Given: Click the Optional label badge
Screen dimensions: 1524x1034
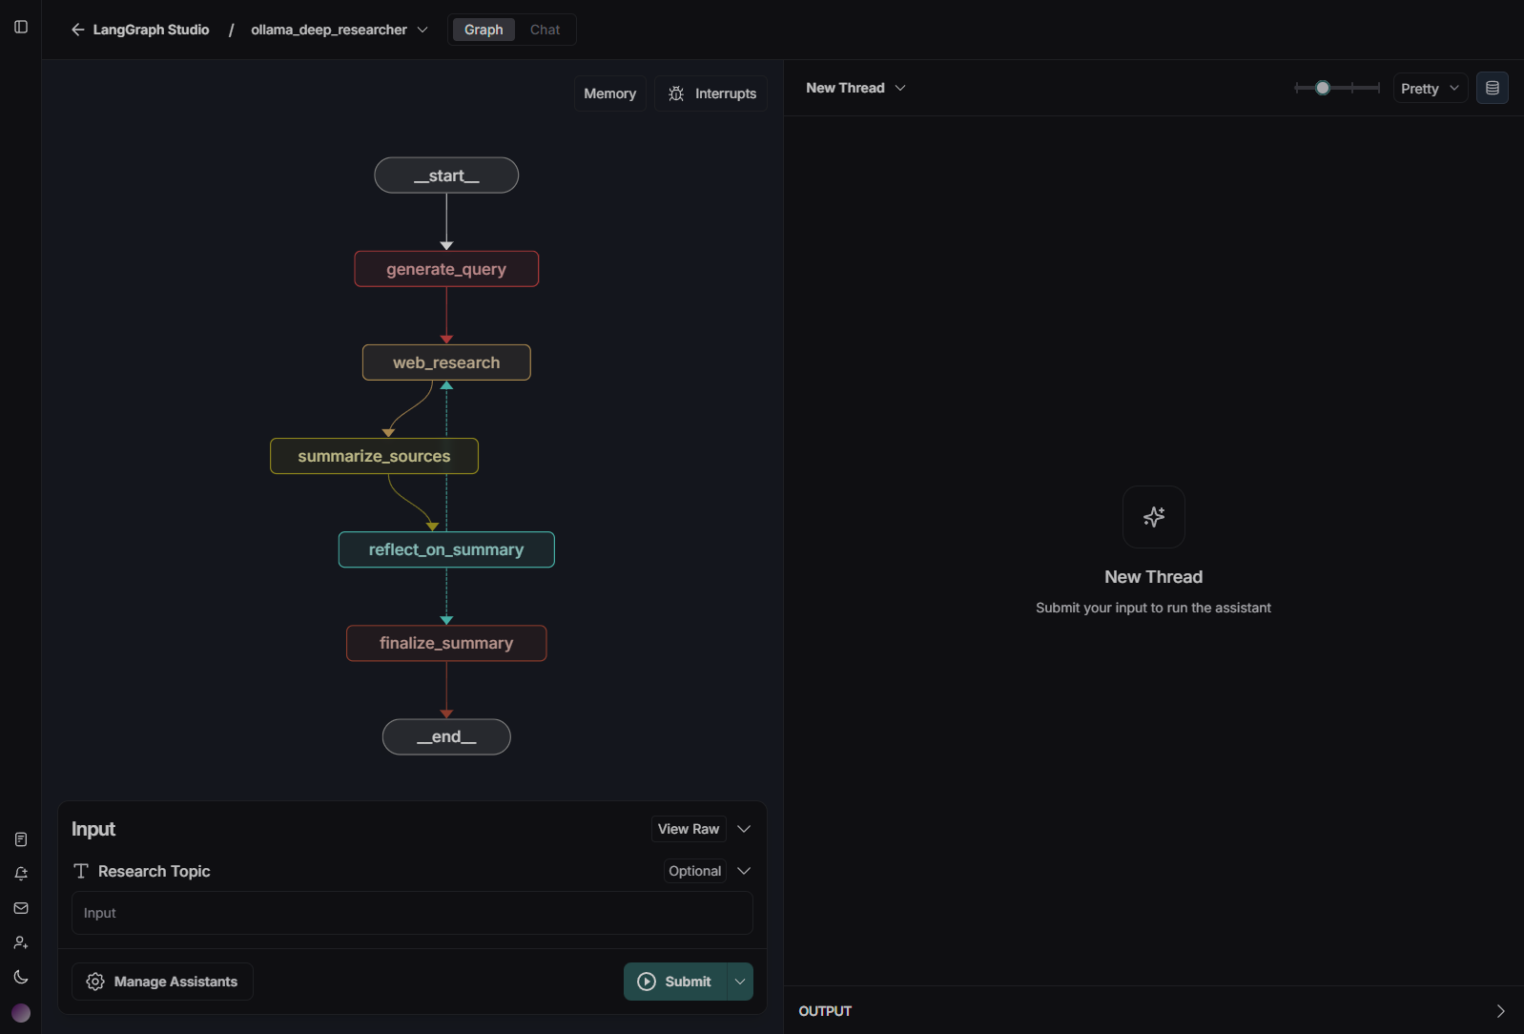Looking at the screenshot, I should (695, 871).
